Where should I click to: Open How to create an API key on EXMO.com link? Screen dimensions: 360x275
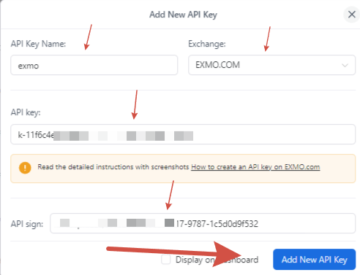pyautogui.click(x=255, y=167)
